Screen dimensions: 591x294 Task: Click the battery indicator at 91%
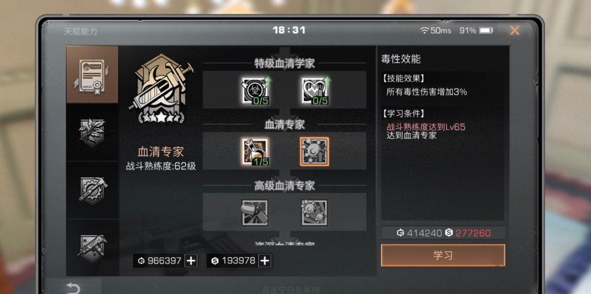[486, 30]
